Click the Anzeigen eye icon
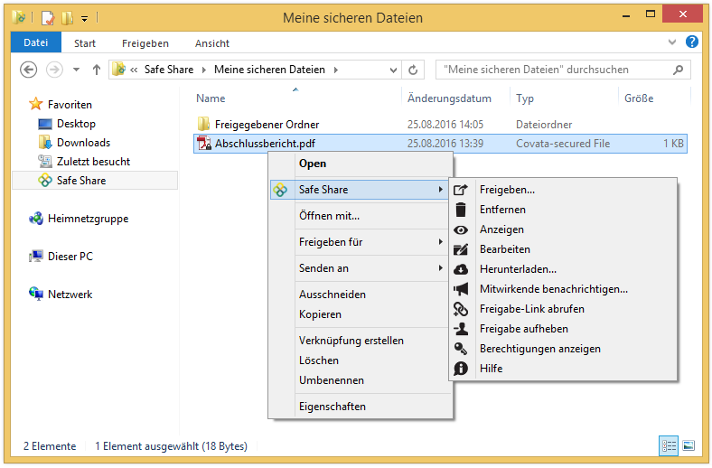 461,229
